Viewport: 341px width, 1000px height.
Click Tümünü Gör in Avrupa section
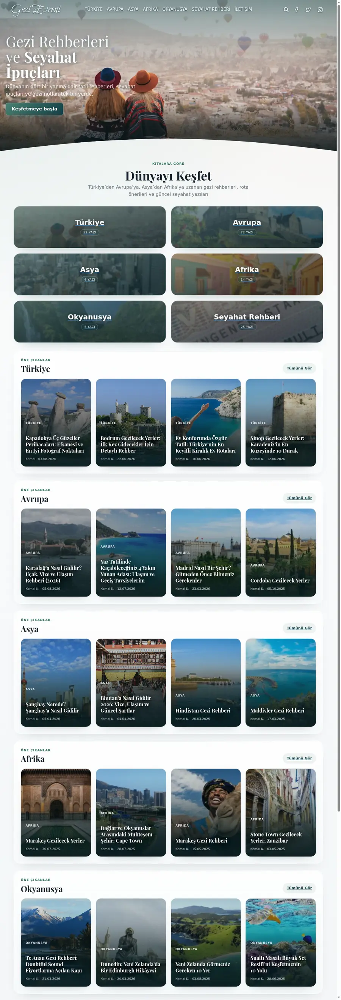coord(299,498)
